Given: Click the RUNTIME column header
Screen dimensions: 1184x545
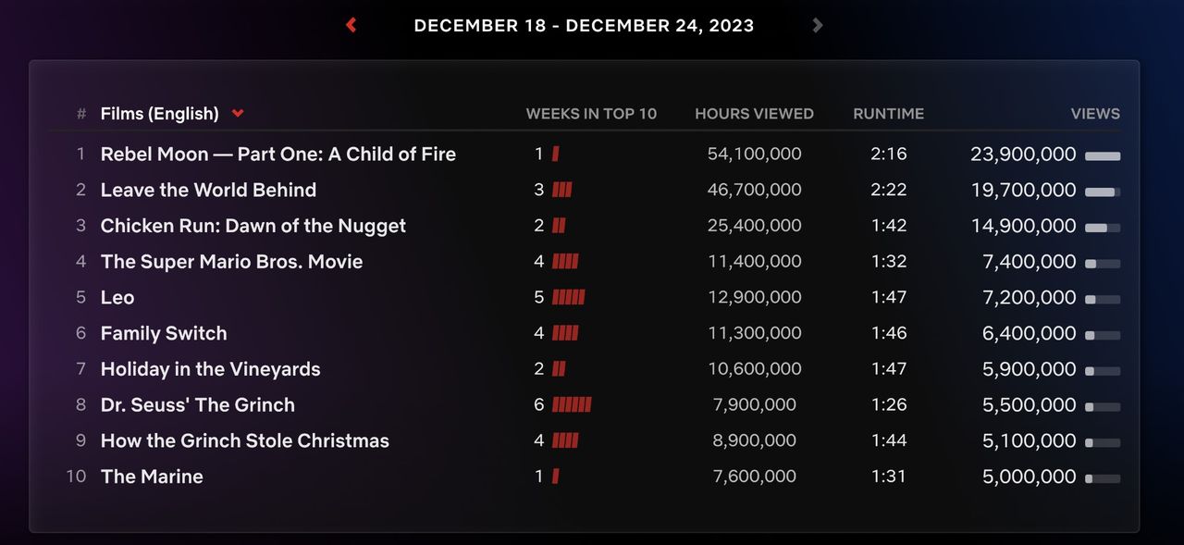Looking at the screenshot, I should pyautogui.click(x=888, y=114).
